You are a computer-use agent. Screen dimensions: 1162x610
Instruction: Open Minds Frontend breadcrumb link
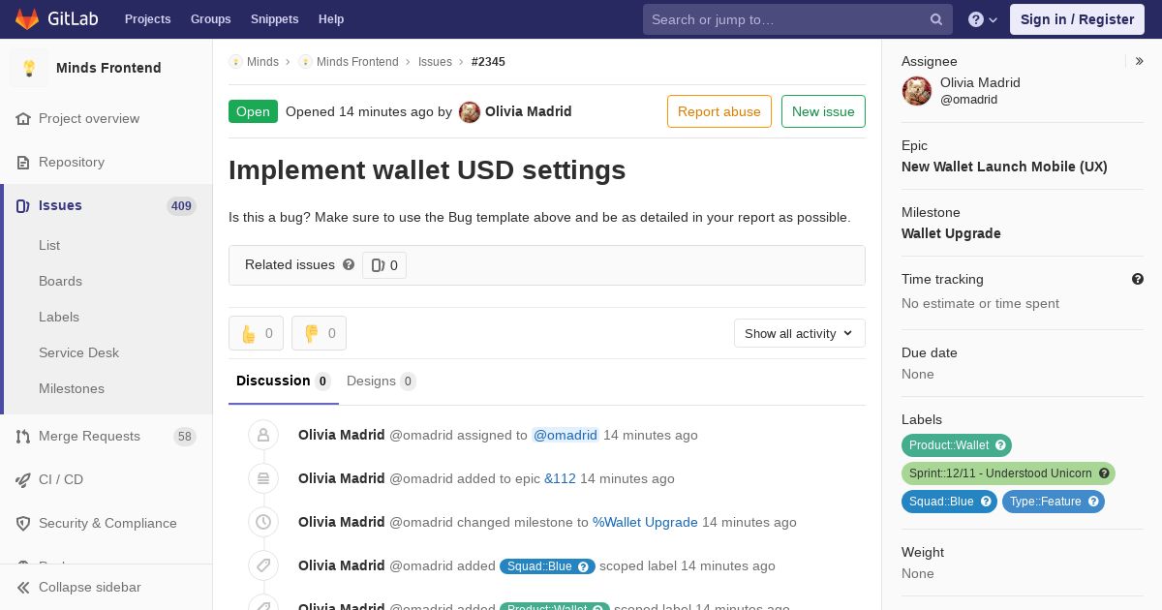click(x=357, y=62)
